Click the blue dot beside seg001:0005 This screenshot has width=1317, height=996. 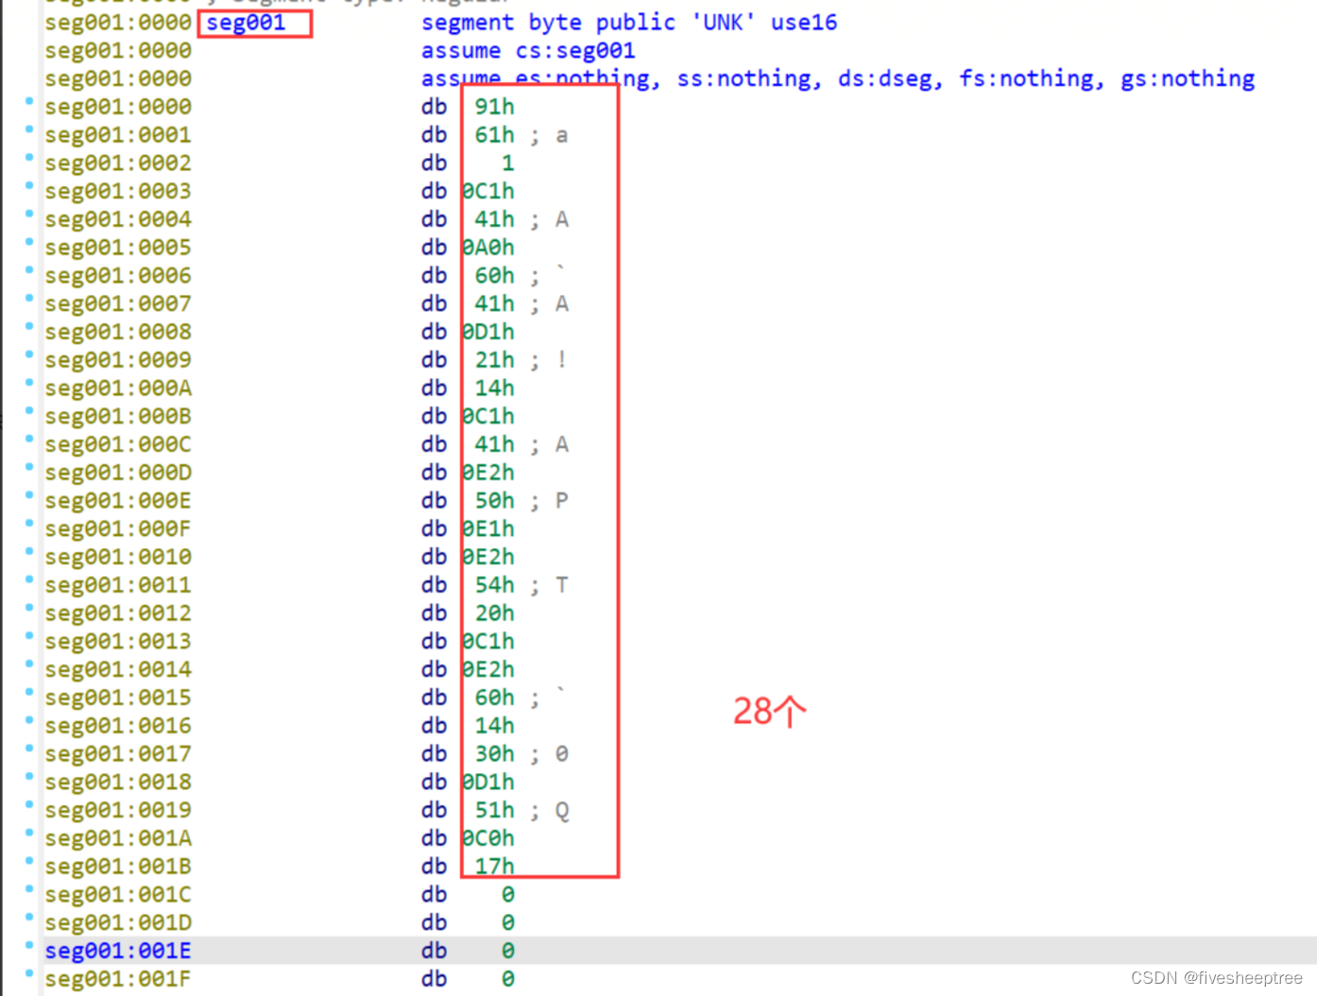click(28, 240)
